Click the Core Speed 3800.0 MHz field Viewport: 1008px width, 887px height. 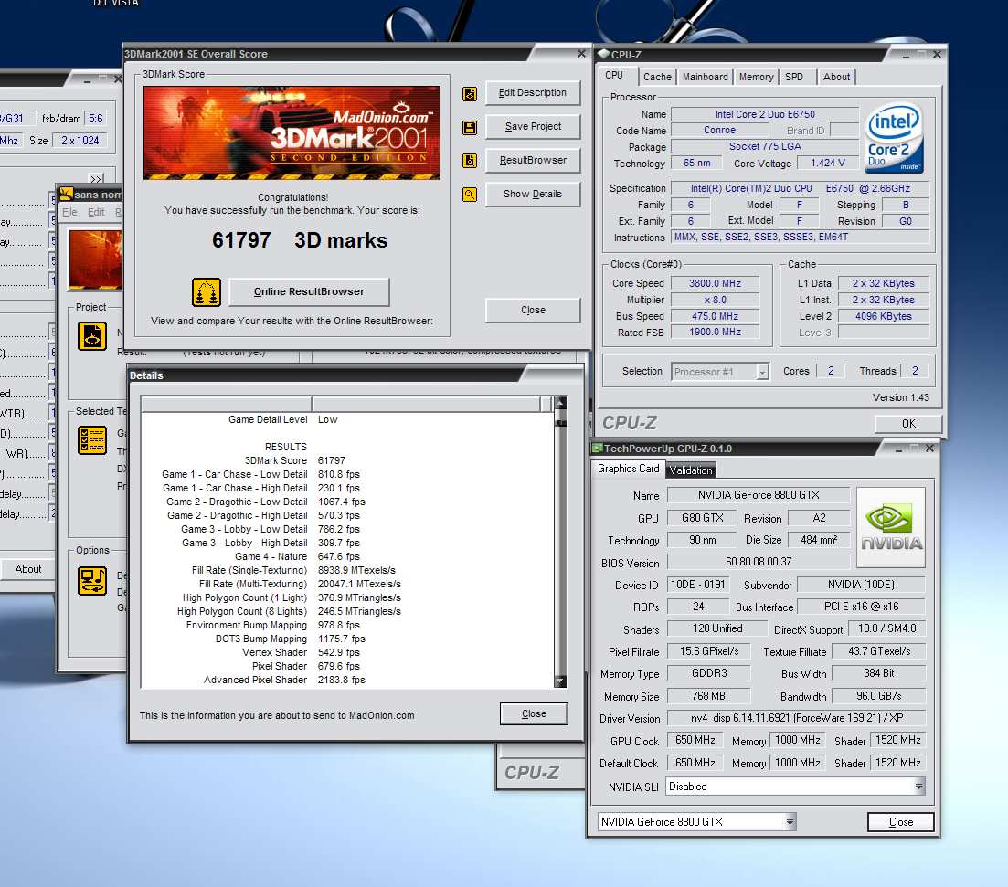tap(715, 283)
